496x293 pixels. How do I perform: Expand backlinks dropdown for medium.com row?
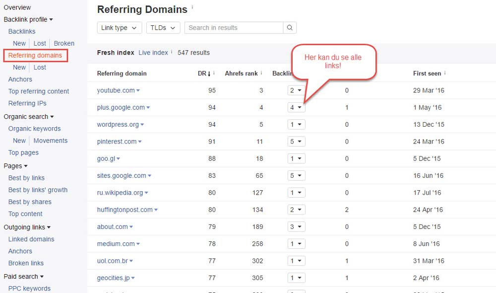[x=297, y=244]
